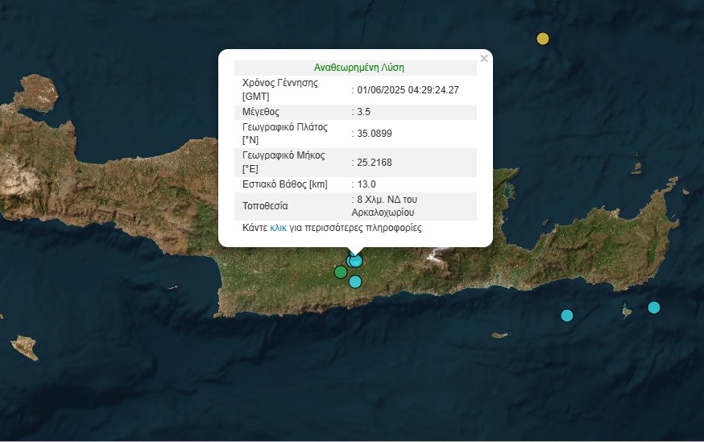Screen dimensions: 704x442
Task: Click the focal depth value 13.0
Action: tap(366, 184)
